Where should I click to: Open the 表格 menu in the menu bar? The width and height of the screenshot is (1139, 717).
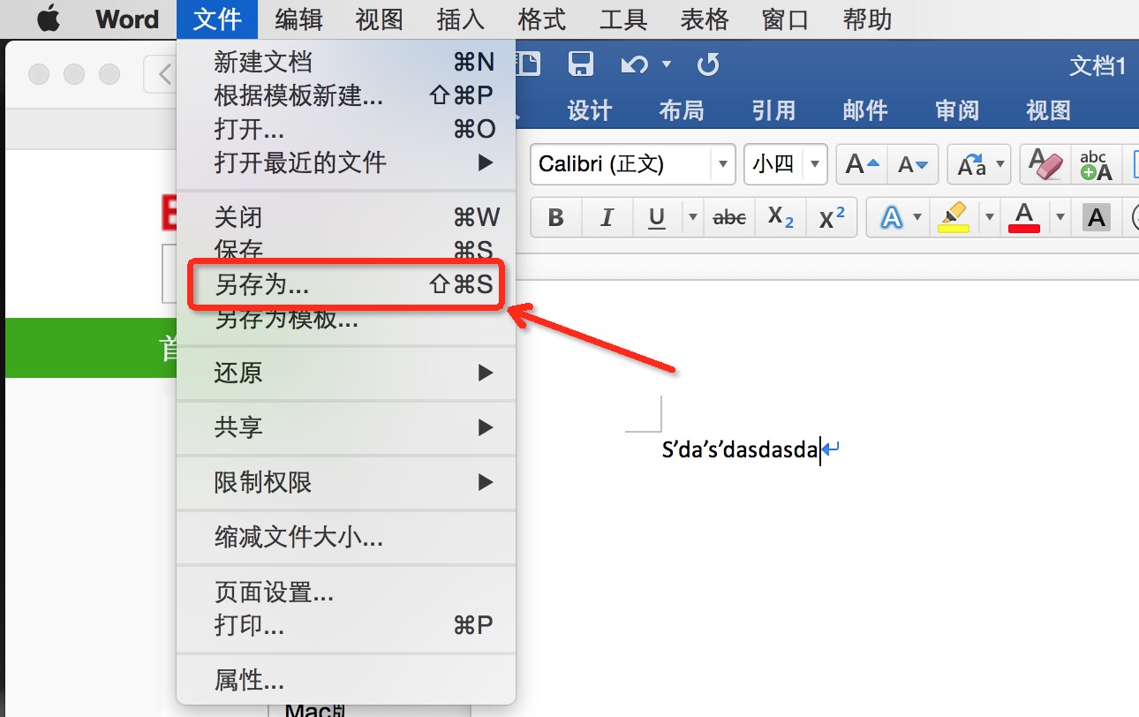tap(705, 19)
